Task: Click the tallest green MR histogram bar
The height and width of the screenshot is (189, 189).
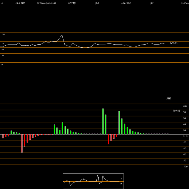Action: click(103, 121)
